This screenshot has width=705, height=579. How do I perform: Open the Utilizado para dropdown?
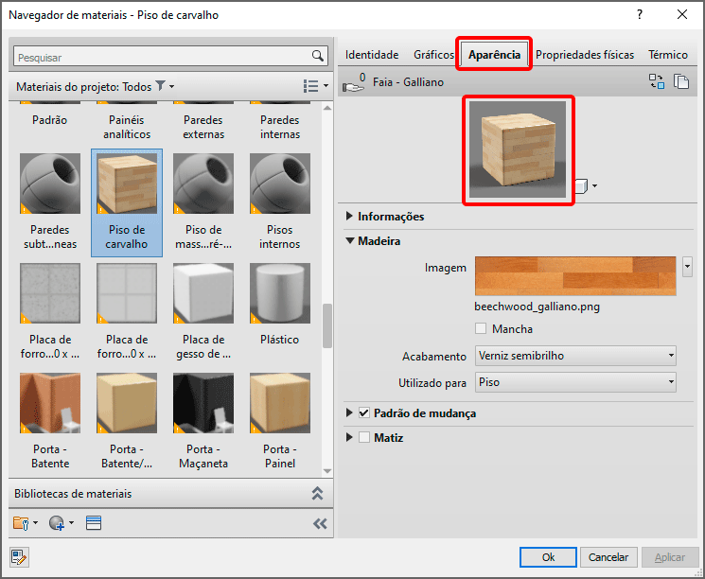pos(575,382)
